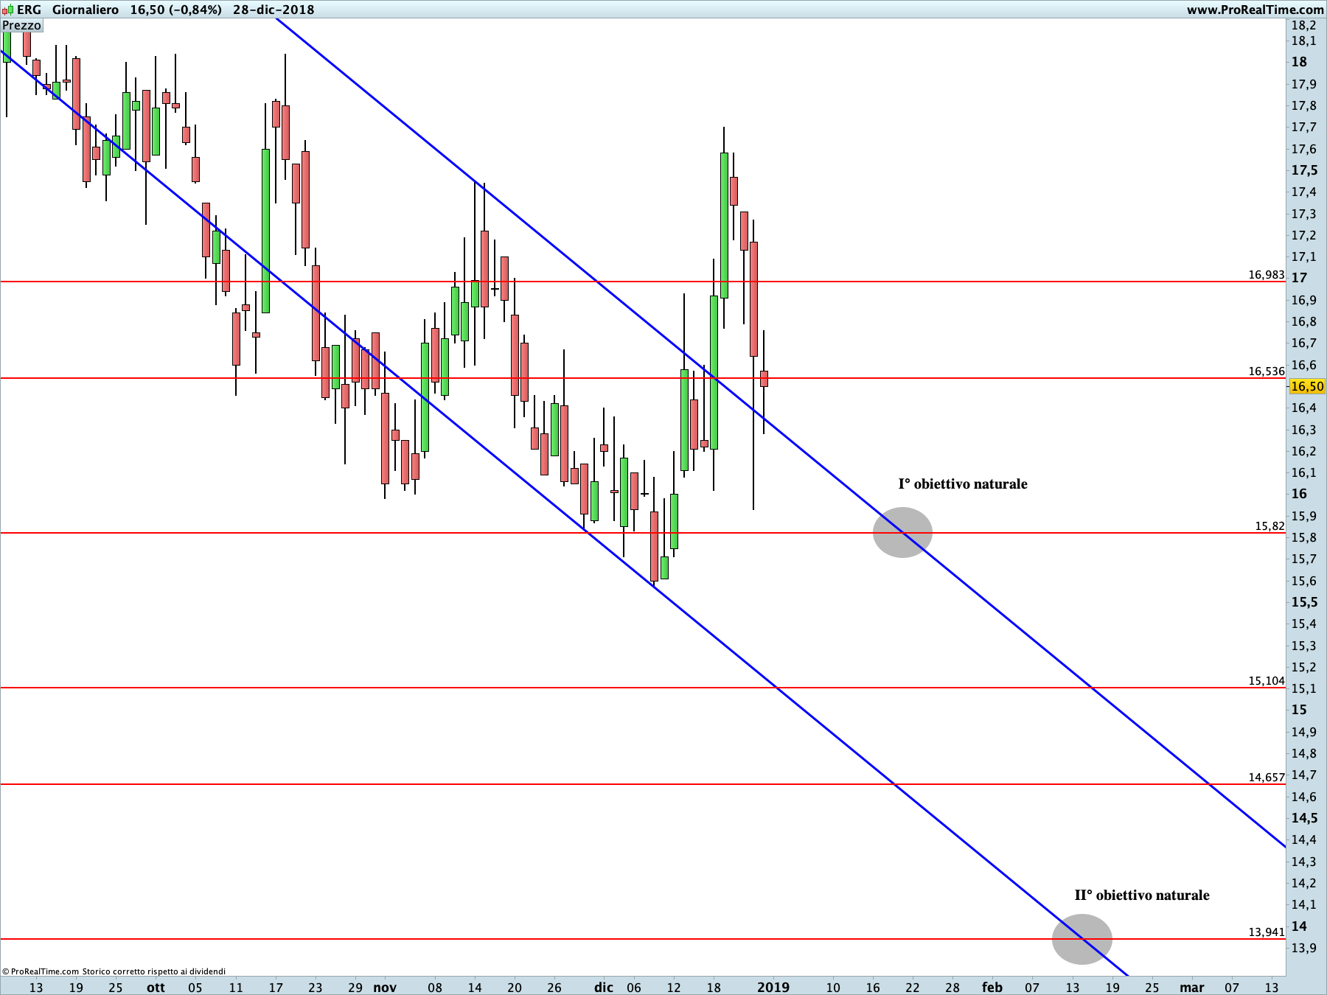Click the ott month marker on time axis

pyautogui.click(x=156, y=988)
